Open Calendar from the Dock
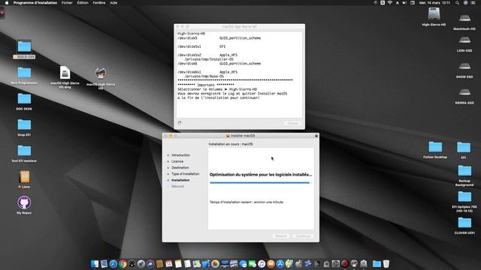This screenshot has width=481, height=270. point(168,263)
